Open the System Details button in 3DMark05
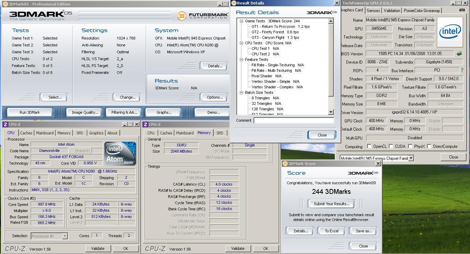The height and width of the screenshot is (254, 470). (213, 66)
